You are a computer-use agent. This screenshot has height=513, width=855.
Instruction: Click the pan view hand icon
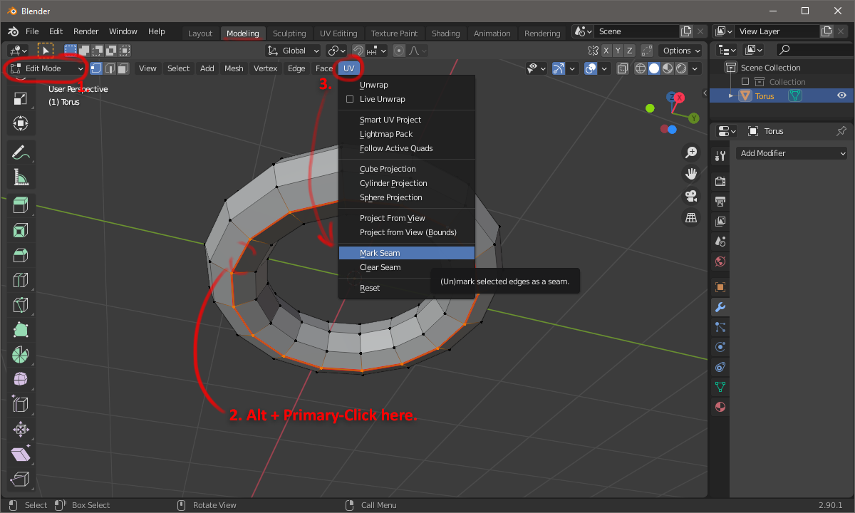(690, 174)
